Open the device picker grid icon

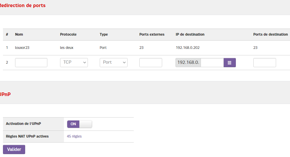coord(229,63)
